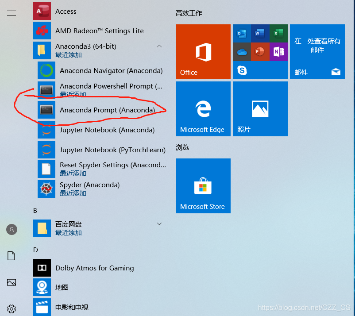355x316 pixels.
Task: Click the 百度网盘 label
Action: [x=69, y=224]
